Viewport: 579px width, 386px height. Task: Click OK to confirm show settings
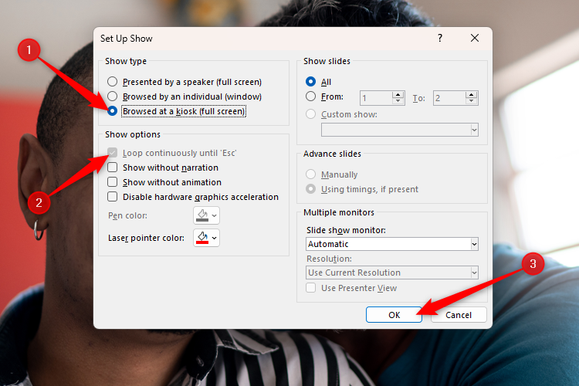(394, 315)
